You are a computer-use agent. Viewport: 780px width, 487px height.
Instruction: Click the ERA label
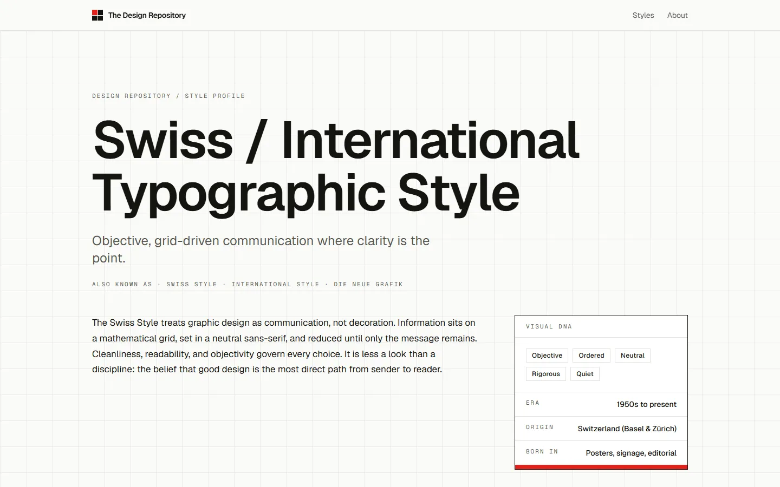pyautogui.click(x=532, y=403)
